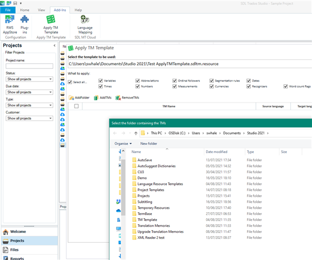Switch to the View ribbon tab

pos(41,10)
